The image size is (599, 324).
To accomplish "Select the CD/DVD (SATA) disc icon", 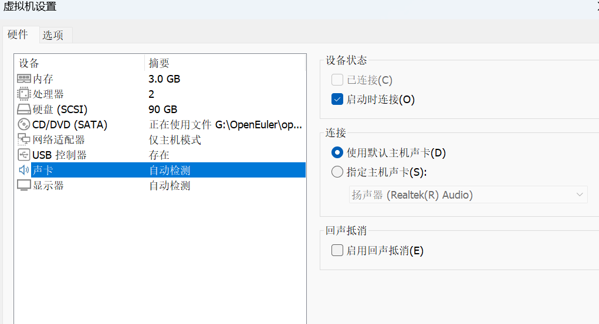I will (23, 124).
